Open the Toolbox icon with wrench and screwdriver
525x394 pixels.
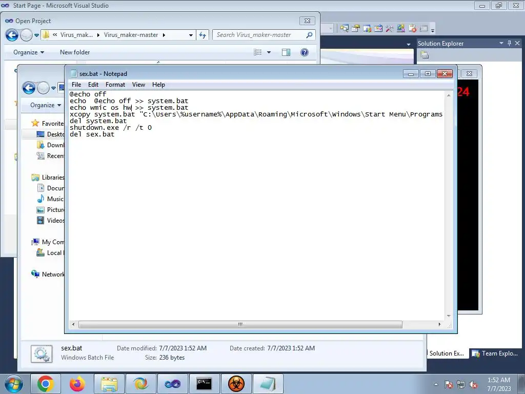390,29
